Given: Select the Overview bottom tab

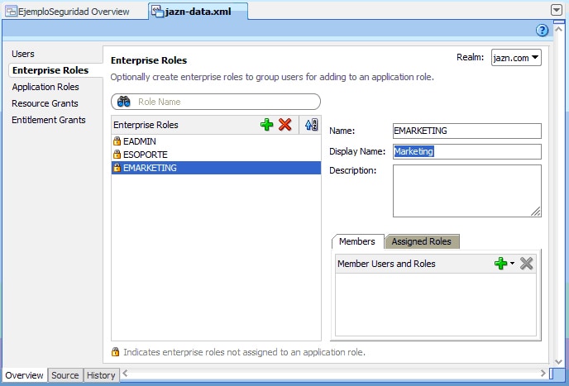Looking at the screenshot, I should [x=24, y=375].
